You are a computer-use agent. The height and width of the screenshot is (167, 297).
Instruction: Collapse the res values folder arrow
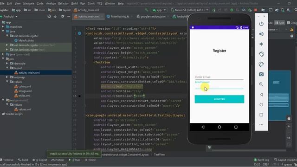[7, 82]
